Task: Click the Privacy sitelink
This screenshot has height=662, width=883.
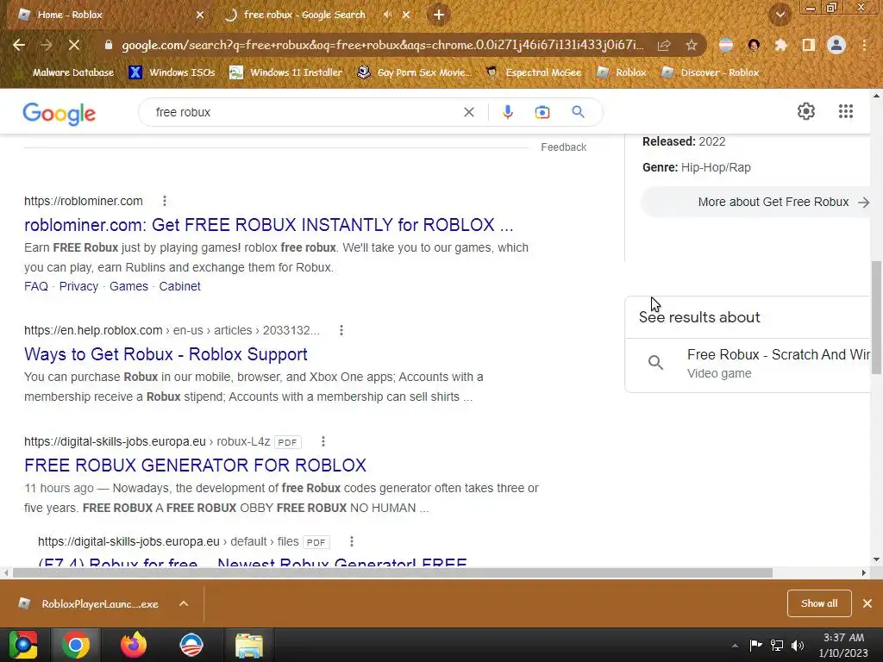Action: (x=78, y=286)
